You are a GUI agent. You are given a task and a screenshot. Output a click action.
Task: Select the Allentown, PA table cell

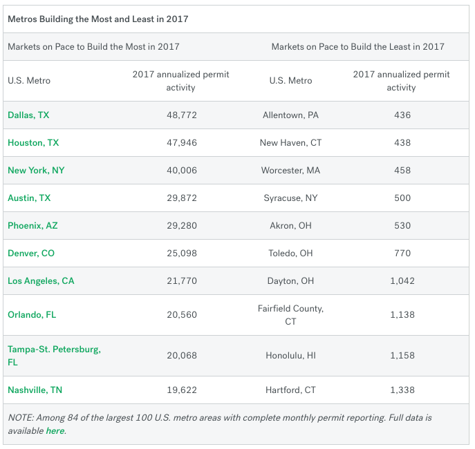point(290,115)
